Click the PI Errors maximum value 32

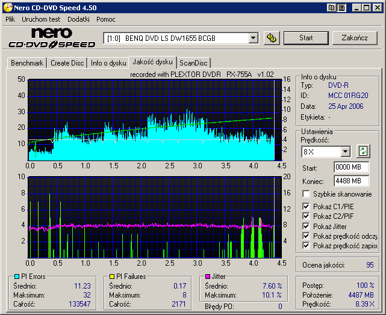click(x=87, y=295)
